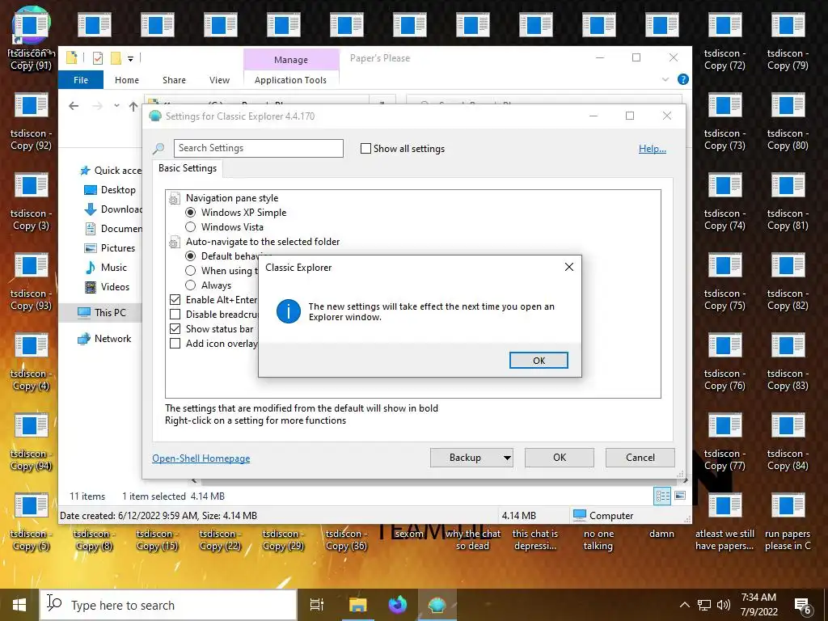Click the magnifier icon beside Search Settings
Viewport: 828px width, 621px height.
tap(158, 149)
